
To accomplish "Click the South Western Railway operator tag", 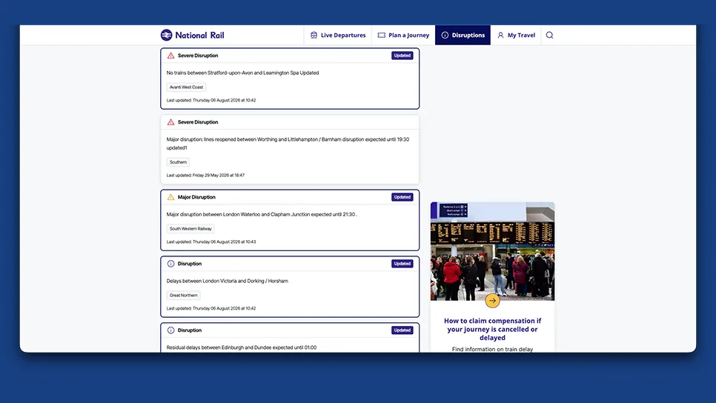I will pos(190,229).
